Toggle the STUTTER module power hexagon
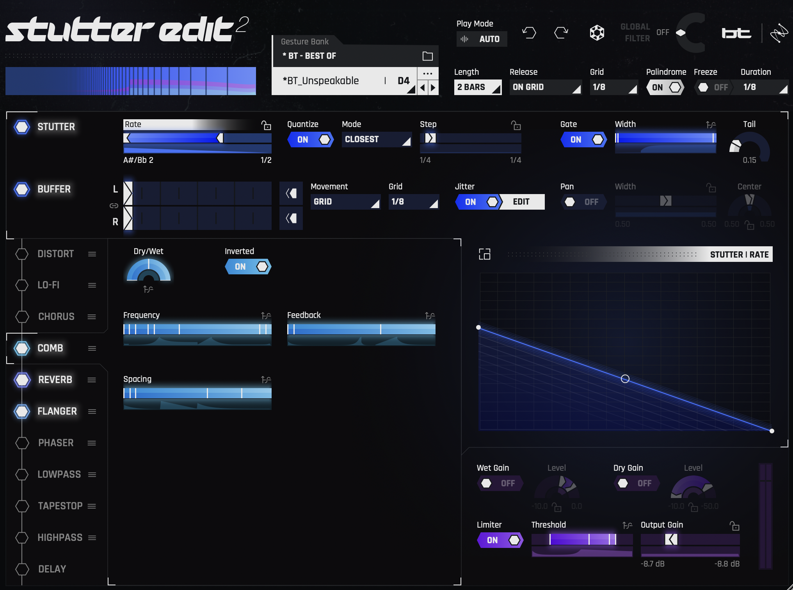 [22, 127]
